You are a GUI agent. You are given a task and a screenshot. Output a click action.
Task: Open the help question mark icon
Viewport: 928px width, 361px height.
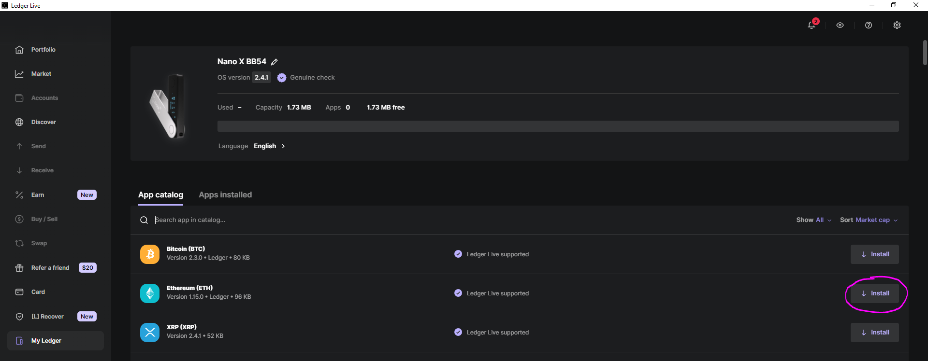(x=869, y=25)
